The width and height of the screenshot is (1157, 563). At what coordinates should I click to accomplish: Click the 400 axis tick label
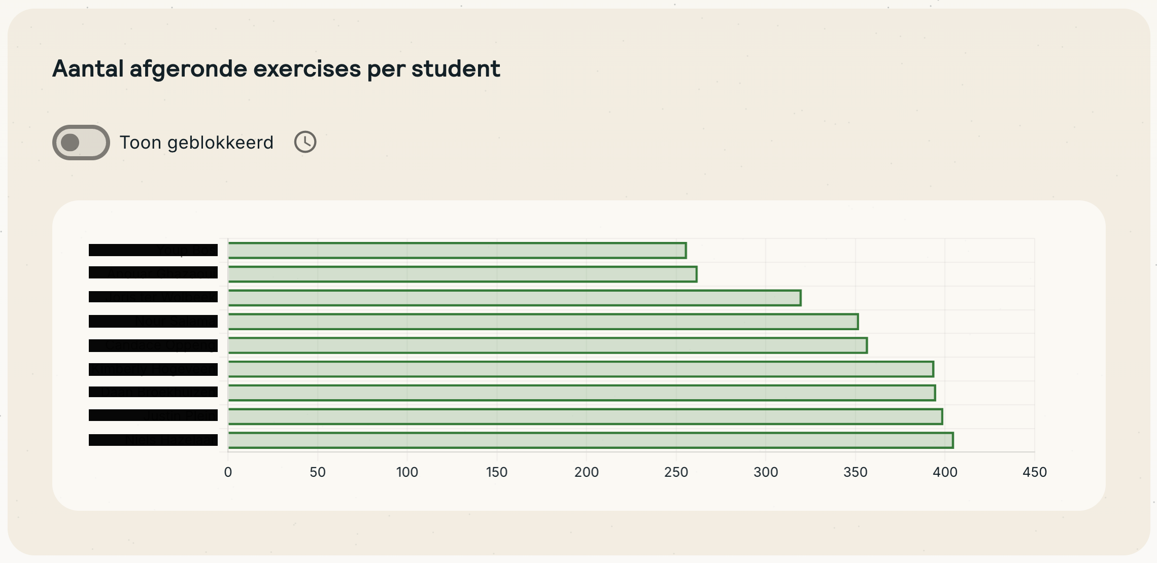(945, 472)
